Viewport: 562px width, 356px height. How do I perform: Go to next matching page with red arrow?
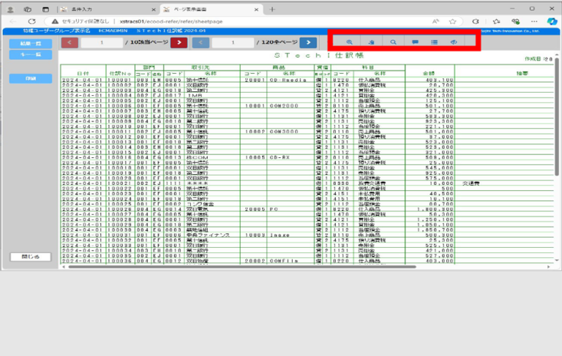click(x=179, y=43)
